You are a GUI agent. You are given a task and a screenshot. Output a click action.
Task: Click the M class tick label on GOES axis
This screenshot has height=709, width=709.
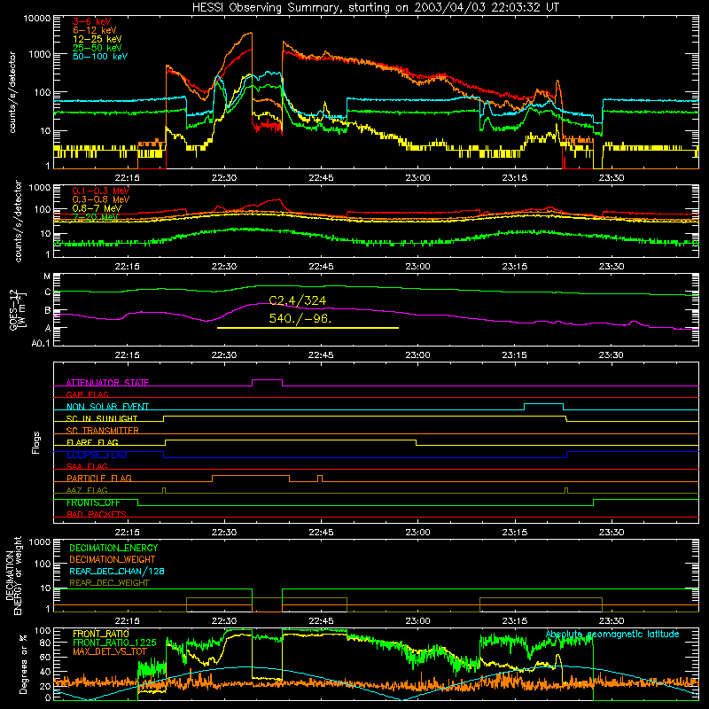pyautogui.click(x=47, y=277)
